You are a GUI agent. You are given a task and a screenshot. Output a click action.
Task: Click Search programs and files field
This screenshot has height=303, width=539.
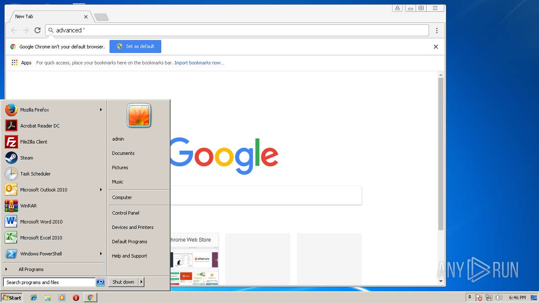point(49,282)
